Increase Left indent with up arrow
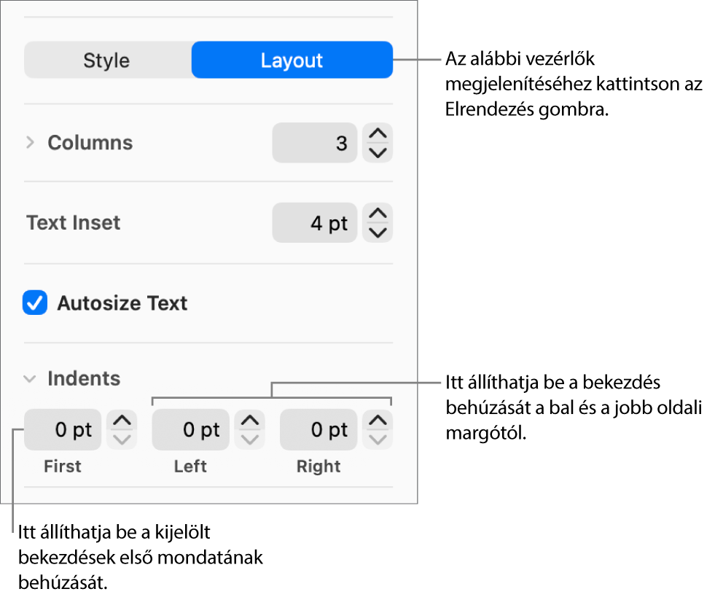723x597 pixels. click(x=250, y=421)
